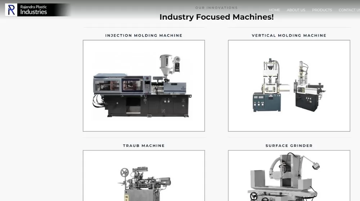Click the 'OUR INNOVATIONS' subtitle text
Image resolution: width=360 pixels, height=201 pixels.
click(216, 8)
